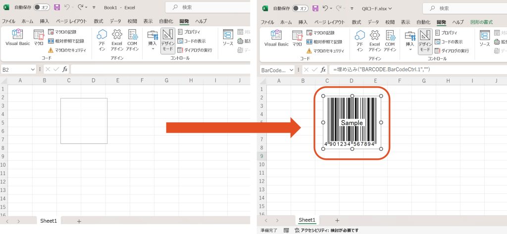Click formula bar with 埋め込み formula

418,69
